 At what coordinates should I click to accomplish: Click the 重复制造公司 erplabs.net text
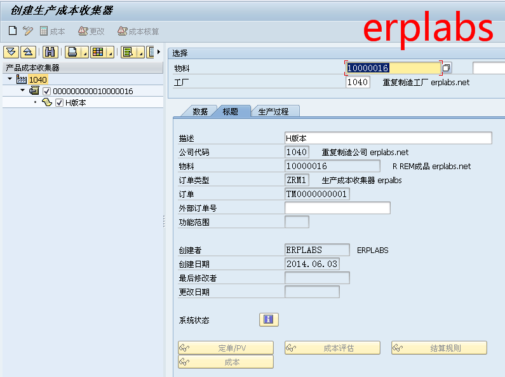point(365,152)
